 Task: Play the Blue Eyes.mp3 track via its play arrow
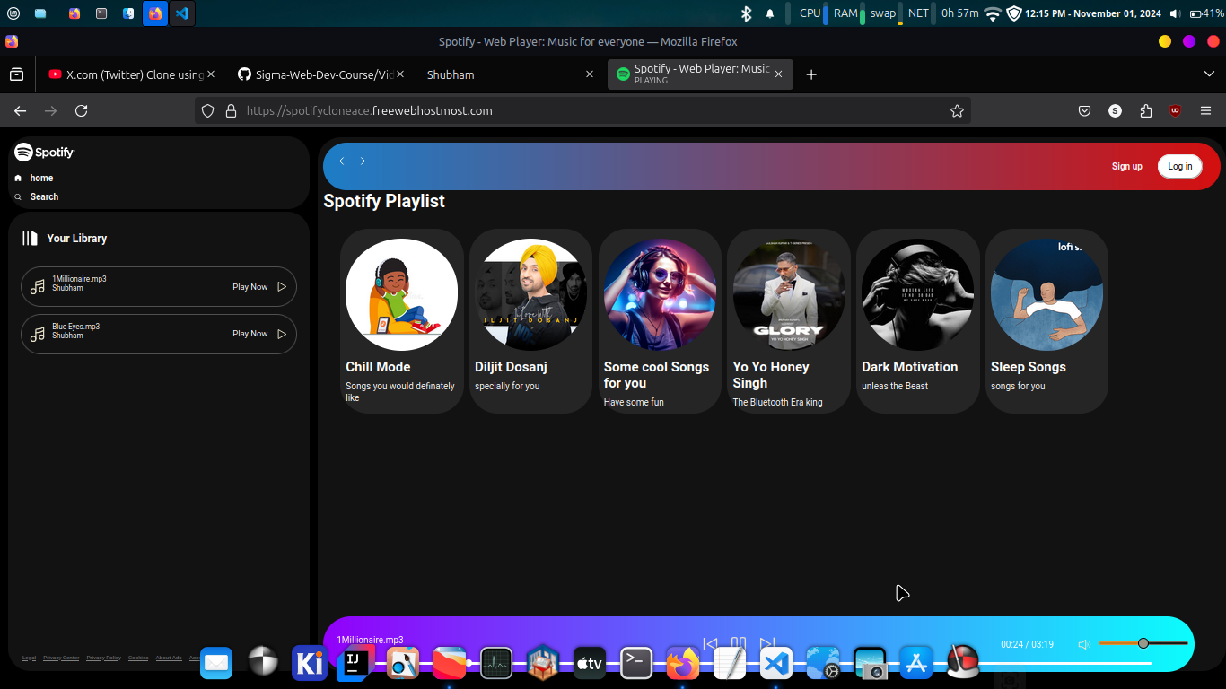pyautogui.click(x=282, y=334)
